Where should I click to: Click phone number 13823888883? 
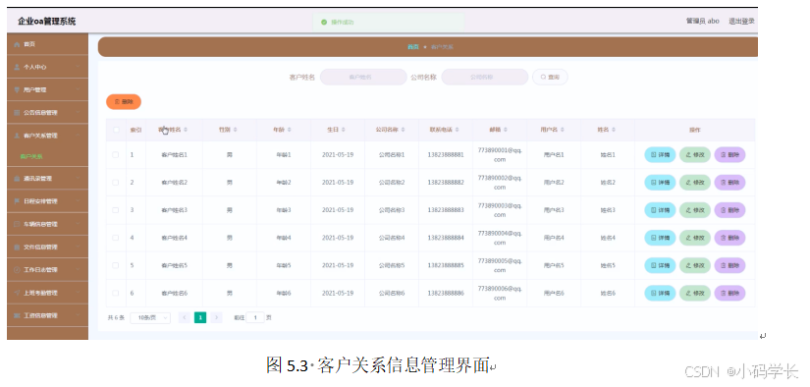pos(446,210)
